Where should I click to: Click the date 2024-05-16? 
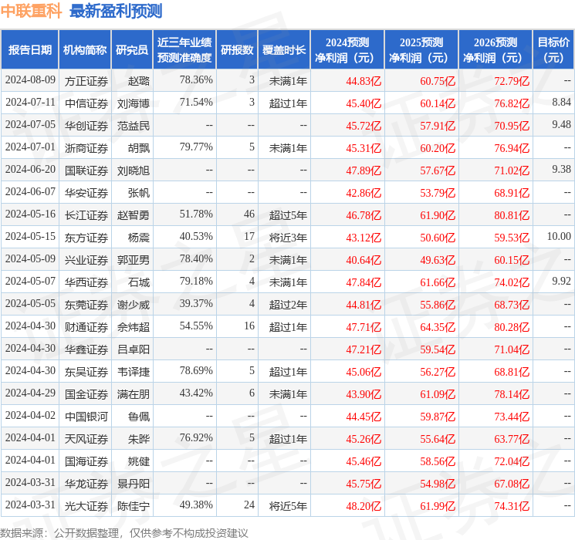tap(30, 214)
